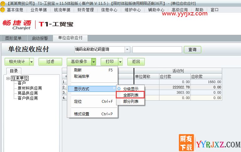The width and height of the screenshot is (241, 152).
Task: Select table row number 1
Action: (x=64, y=82)
